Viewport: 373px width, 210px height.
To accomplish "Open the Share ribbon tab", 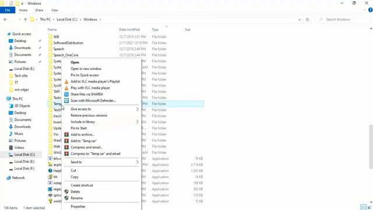I will coord(39,10).
